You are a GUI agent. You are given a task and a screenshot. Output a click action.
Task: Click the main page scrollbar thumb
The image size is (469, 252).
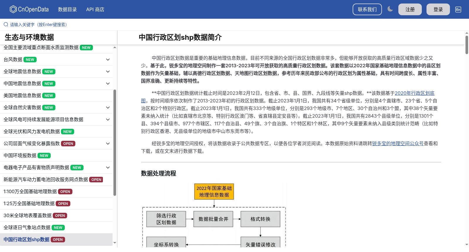pos(467,45)
